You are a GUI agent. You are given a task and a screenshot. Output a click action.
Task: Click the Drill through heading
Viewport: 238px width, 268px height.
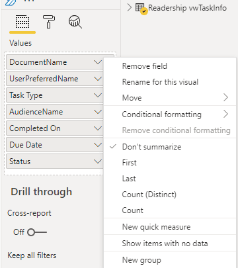click(42, 192)
